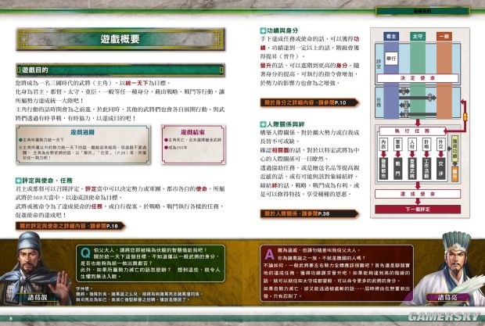Screen dimensions: 485x326
Task: Open the 遊戲結束 info box
Action: pos(193,145)
